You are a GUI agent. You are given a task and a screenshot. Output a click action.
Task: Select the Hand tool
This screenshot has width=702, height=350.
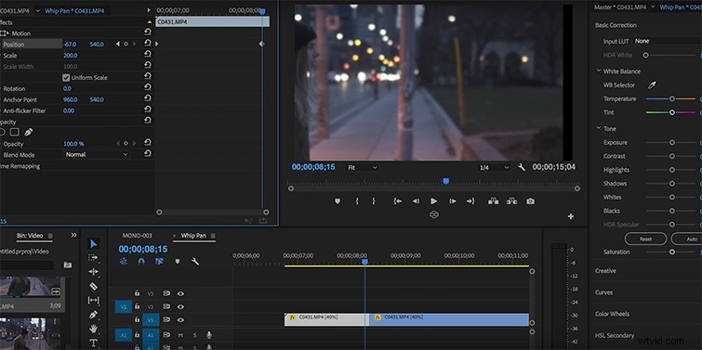pos(93,329)
